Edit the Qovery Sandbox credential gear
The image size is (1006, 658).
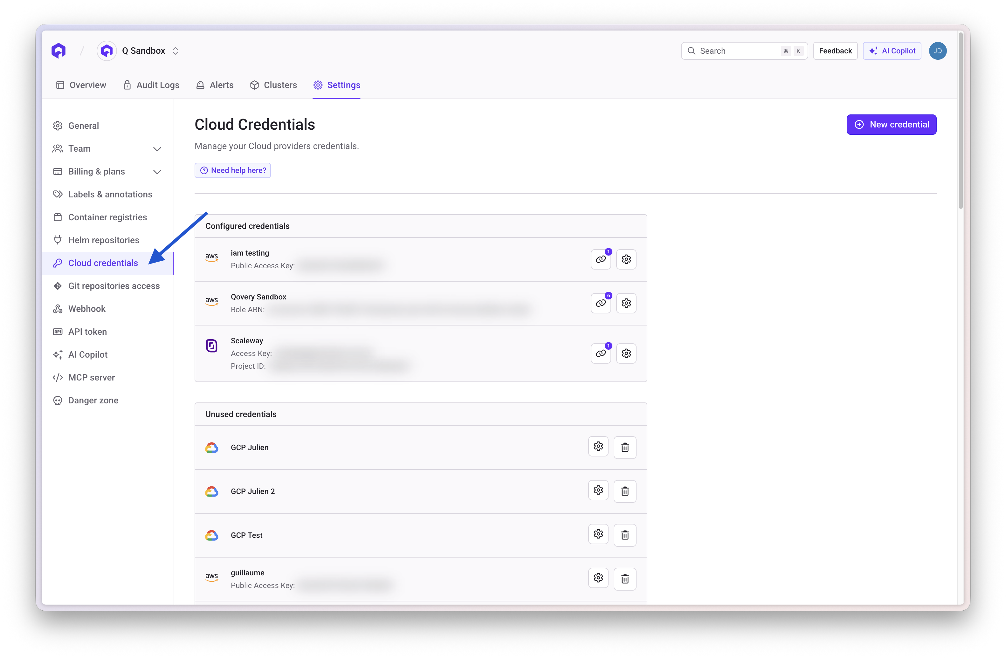tap(626, 304)
